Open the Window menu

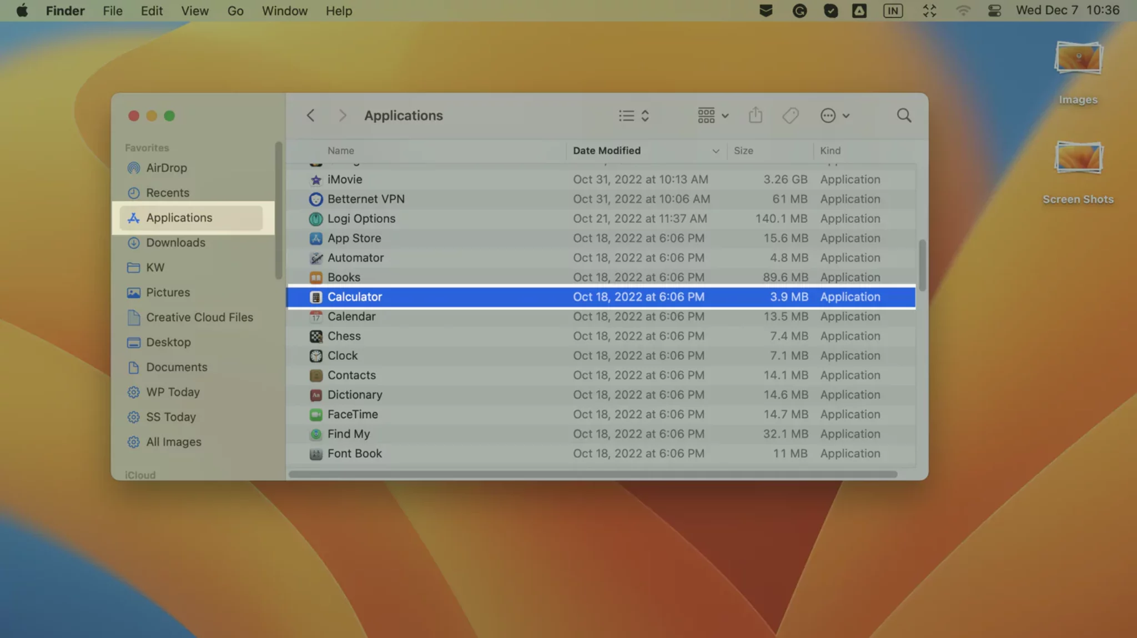pos(284,11)
